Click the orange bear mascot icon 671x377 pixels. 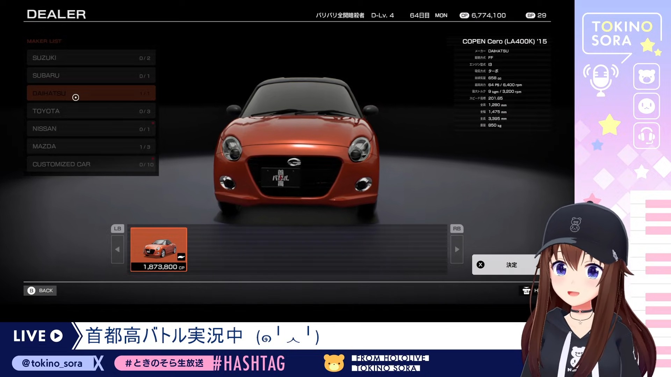pyautogui.click(x=334, y=363)
